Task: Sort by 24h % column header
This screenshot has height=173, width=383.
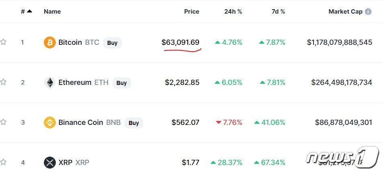Action: pos(233,12)
